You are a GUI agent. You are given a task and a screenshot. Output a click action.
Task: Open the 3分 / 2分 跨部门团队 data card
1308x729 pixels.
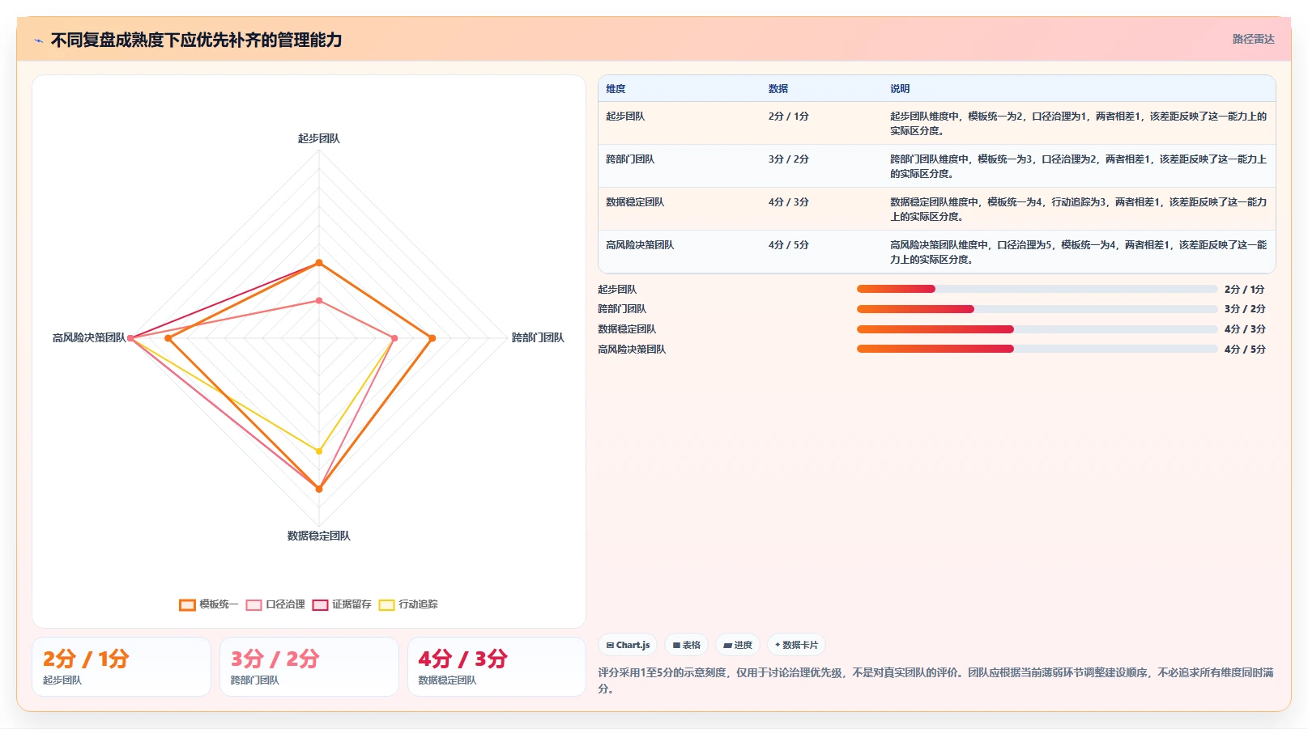click(x=309, y=667)
